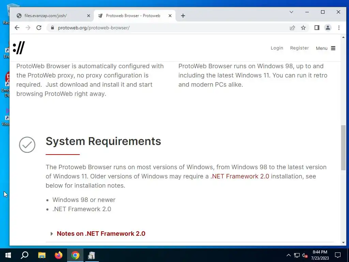Open the Login link
Screen dimensions: 349x262
pyautogui.click(x=277, y=48)
